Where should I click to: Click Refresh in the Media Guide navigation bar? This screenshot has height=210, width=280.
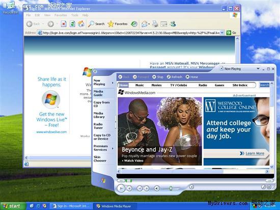pyautogui.click(x=174, y=77)
